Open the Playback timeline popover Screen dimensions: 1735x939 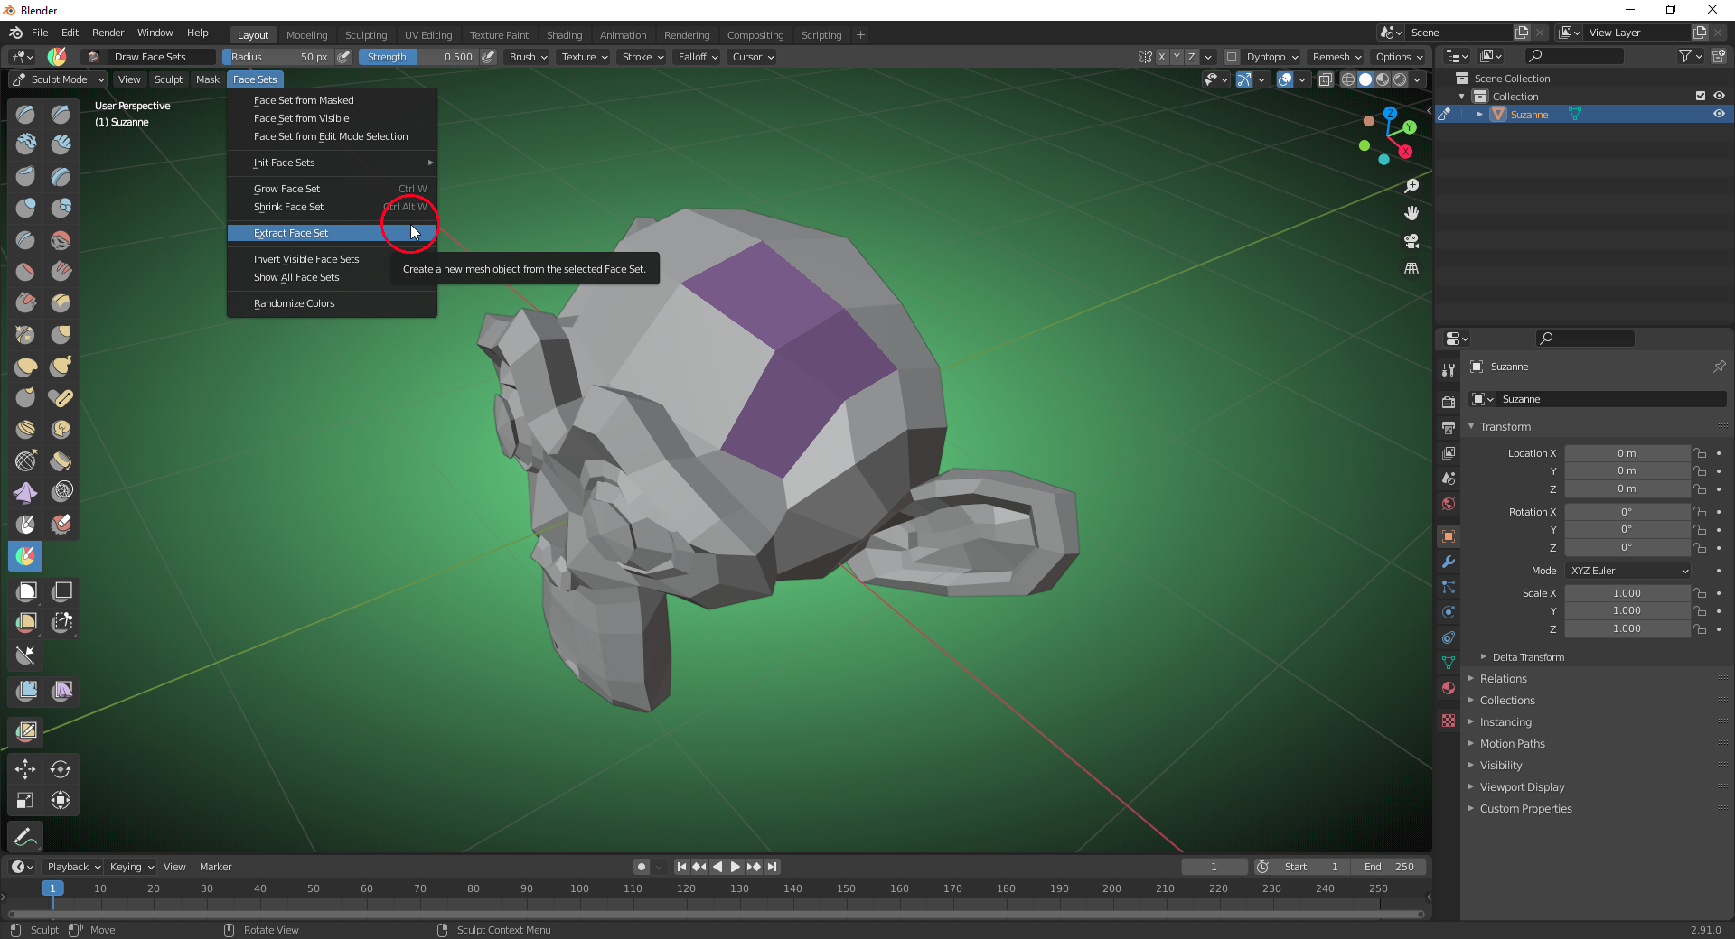[73, 867]
